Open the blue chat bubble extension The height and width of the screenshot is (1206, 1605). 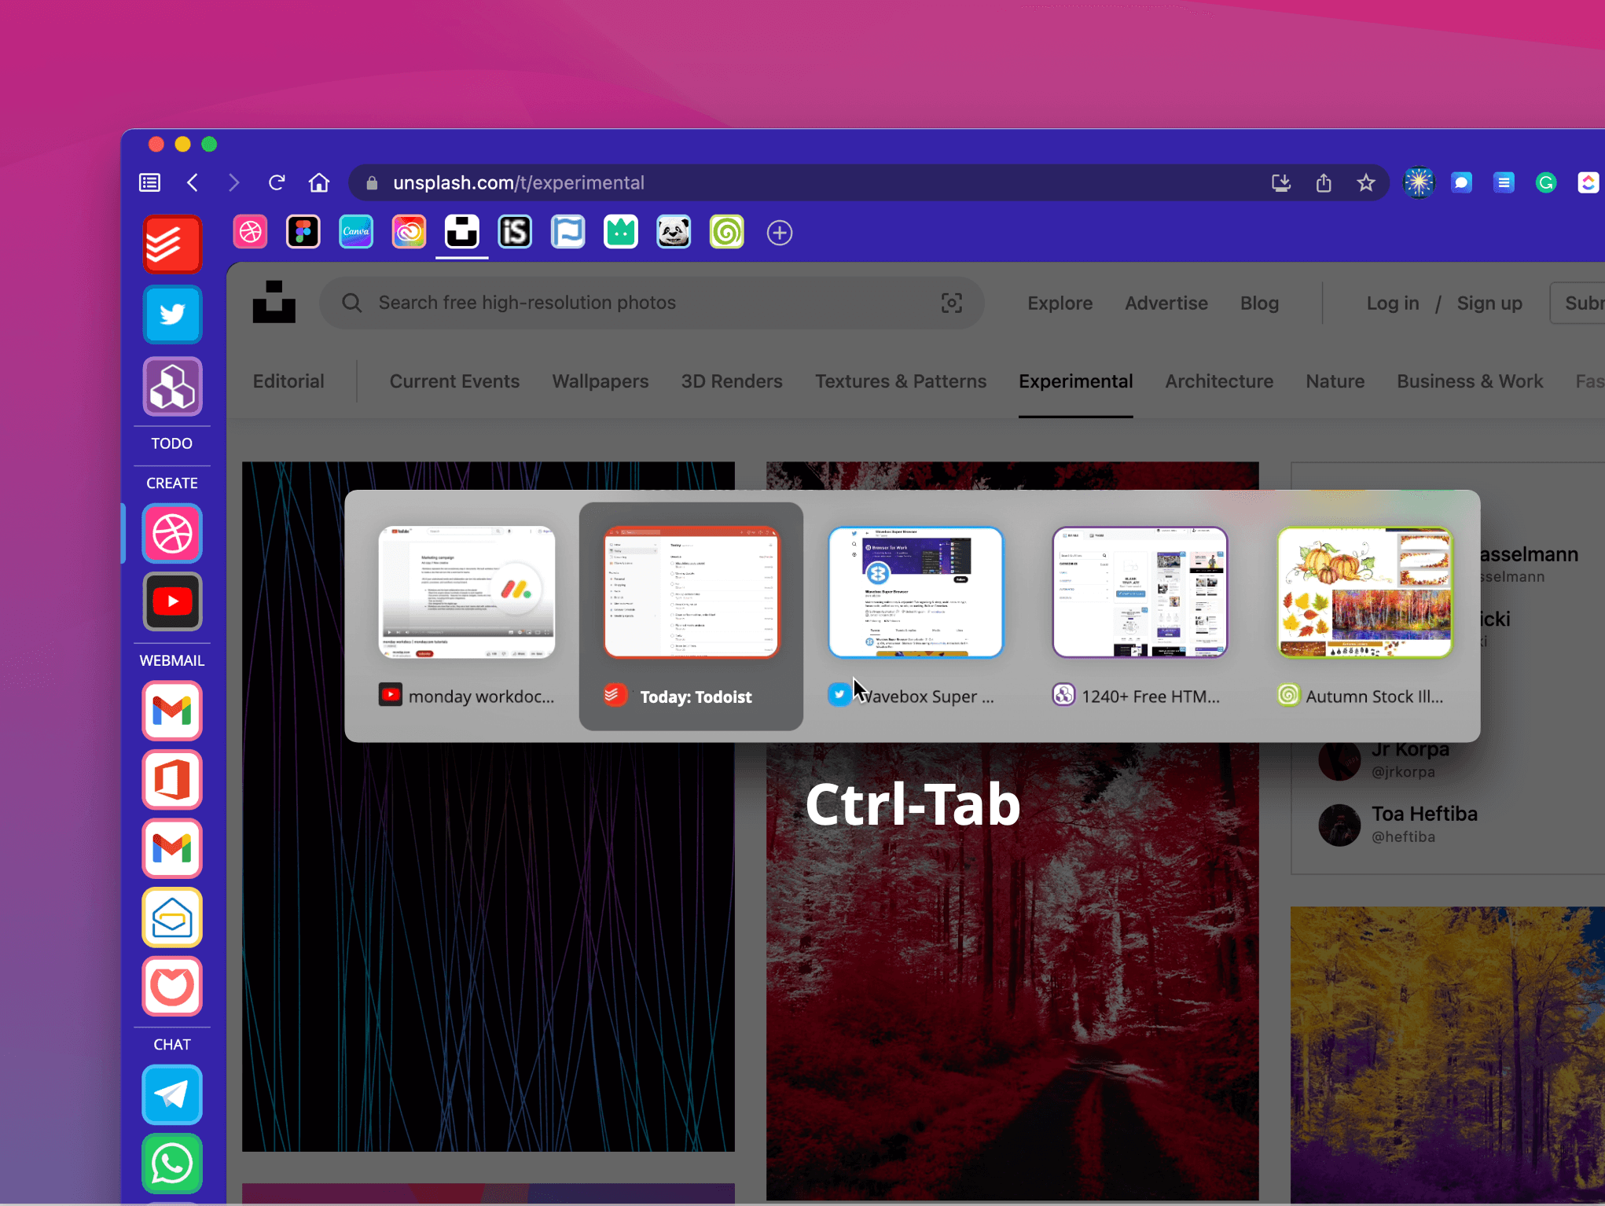(x=1461, y=183)
